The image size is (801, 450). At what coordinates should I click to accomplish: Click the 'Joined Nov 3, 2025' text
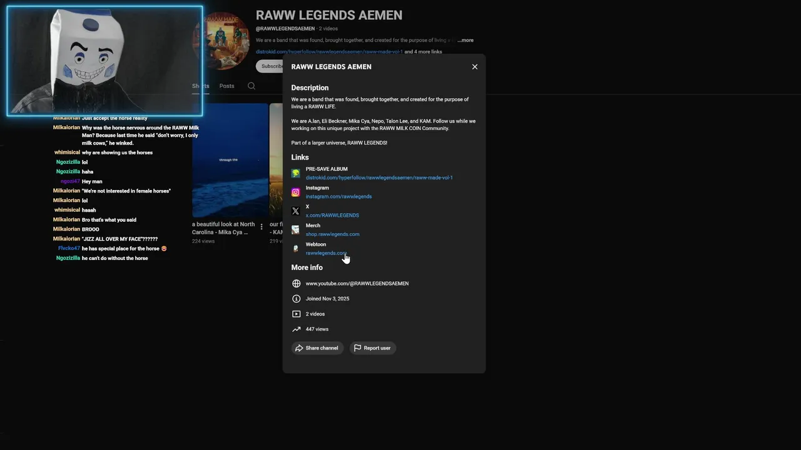pos(327,299)
